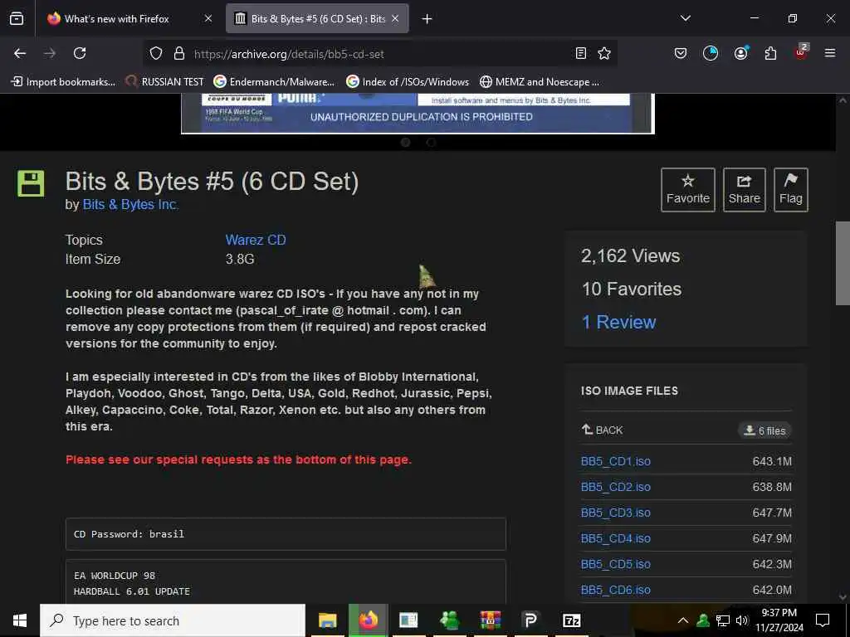Screen dimensions: 850x637
Task: Click the Windows taskbar search box
Action: click(x=173, y=620)
